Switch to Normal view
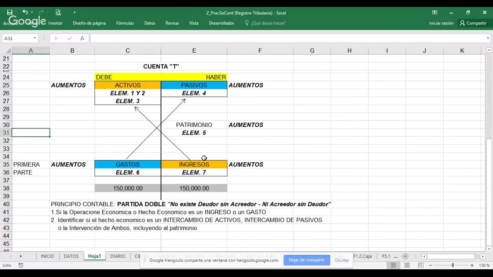The width and height of the screenshot is (493, 277). coord(393,265)
